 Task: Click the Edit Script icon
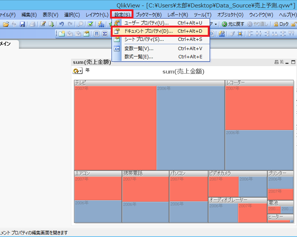click(43, 24)
